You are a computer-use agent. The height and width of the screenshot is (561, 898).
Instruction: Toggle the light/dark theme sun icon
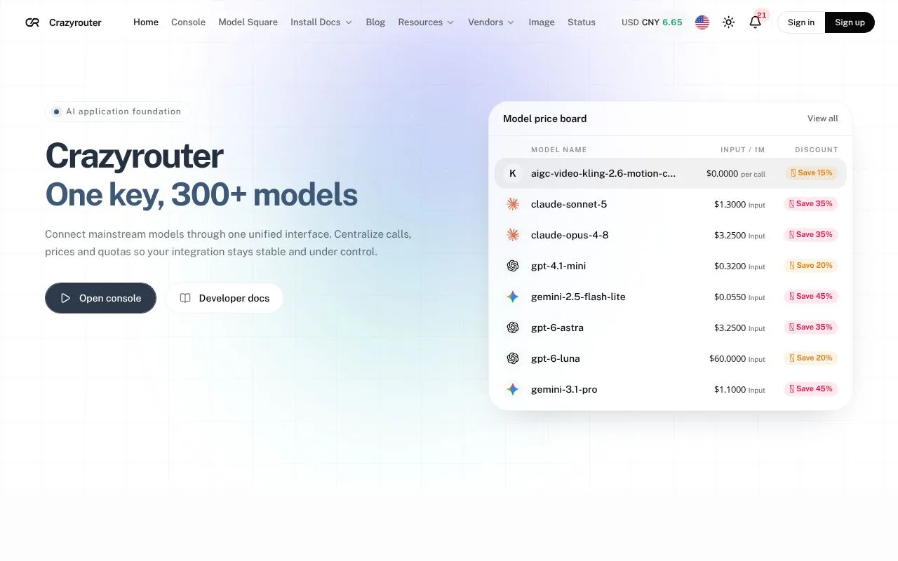729,22
